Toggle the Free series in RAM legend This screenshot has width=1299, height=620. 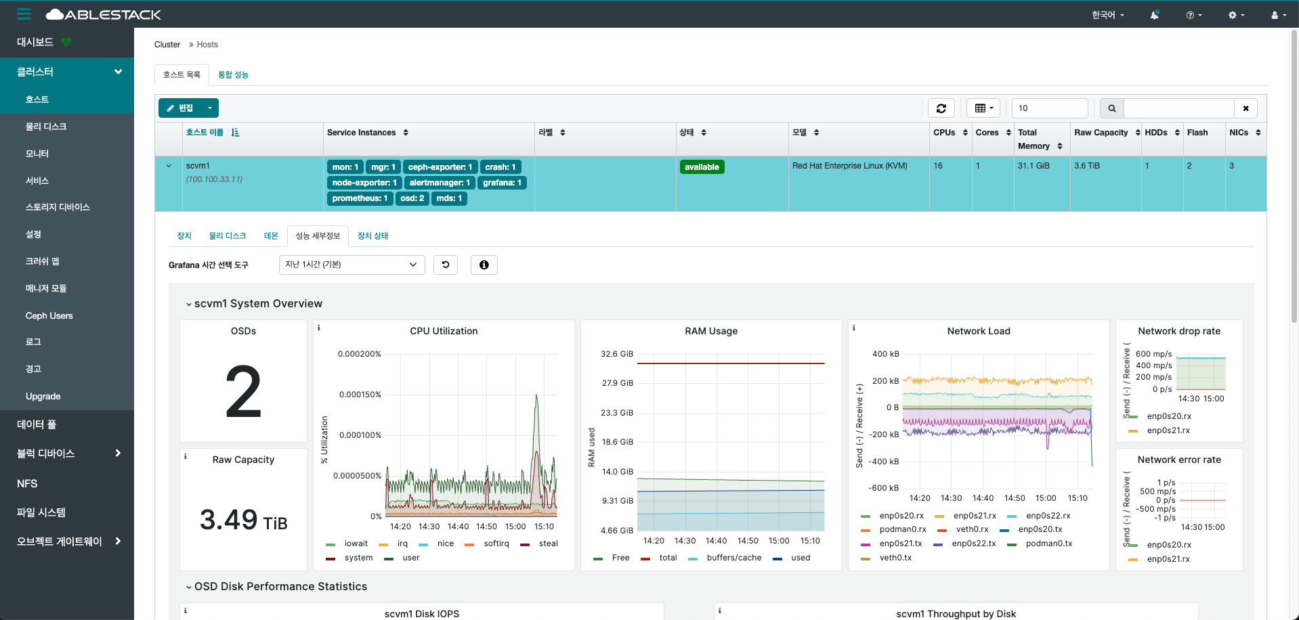[x=620, y=558]
